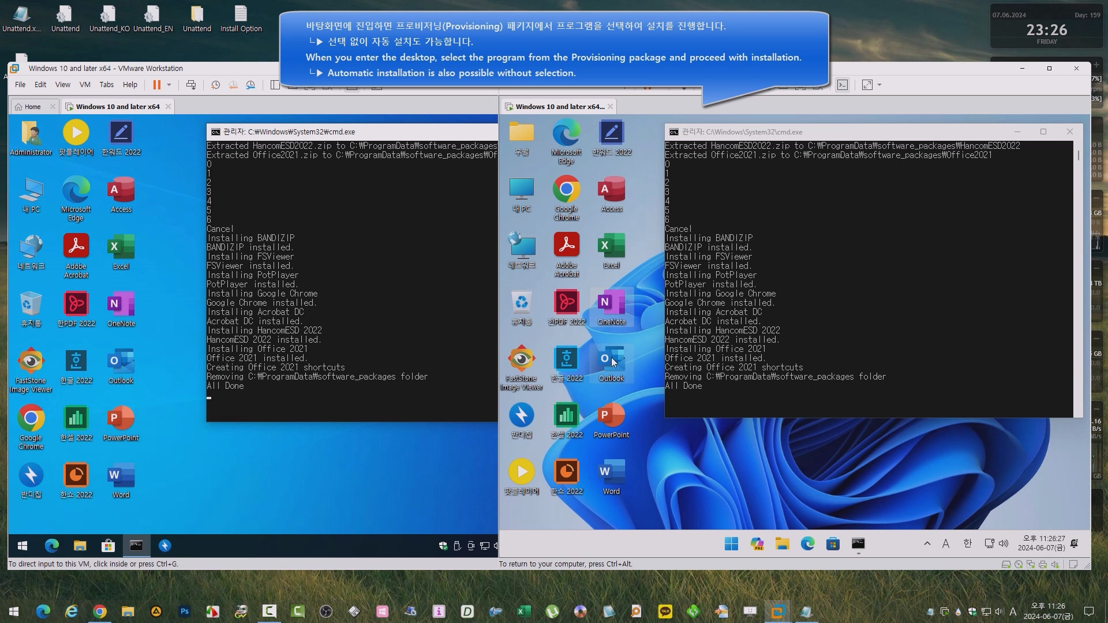Close the Home tab
The width and height of the screenshot is (1108, 623).
[53, 107]
